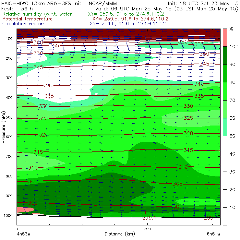
Task: Select the 'NCAR/MMM' header text
Action: (x=103, y=3)
